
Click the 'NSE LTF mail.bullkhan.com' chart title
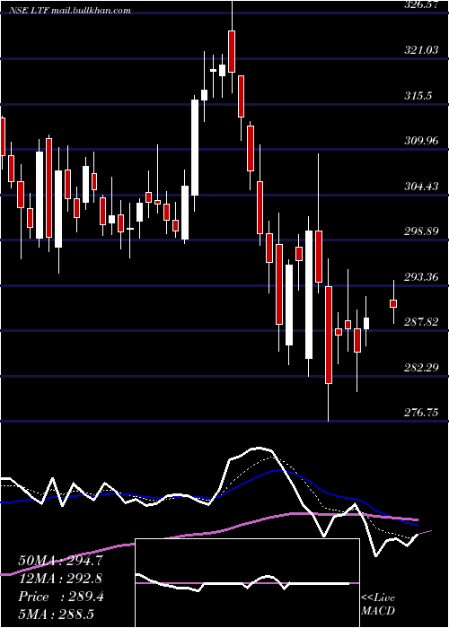coord(69,11)
